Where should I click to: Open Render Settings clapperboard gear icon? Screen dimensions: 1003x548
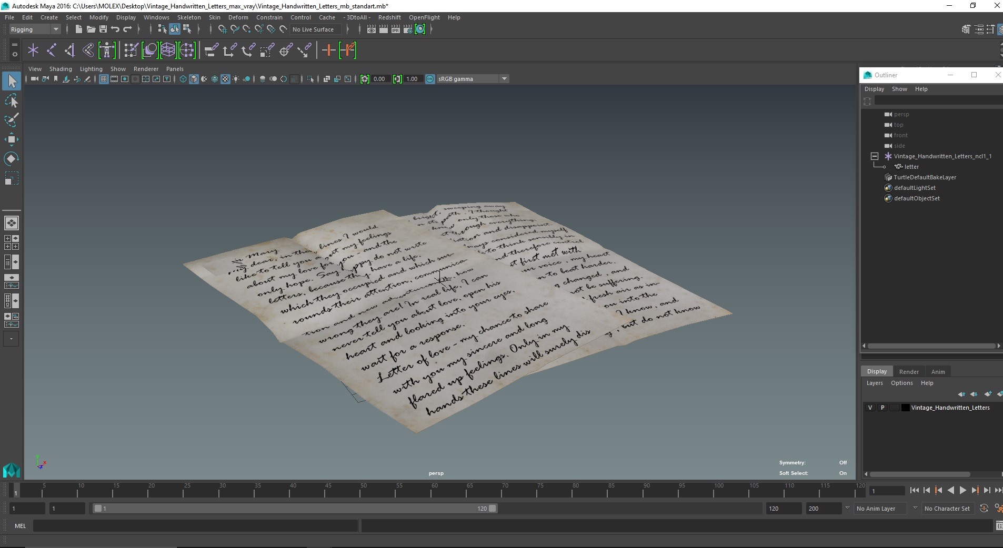pyautogui.click(x=408, y=29)
